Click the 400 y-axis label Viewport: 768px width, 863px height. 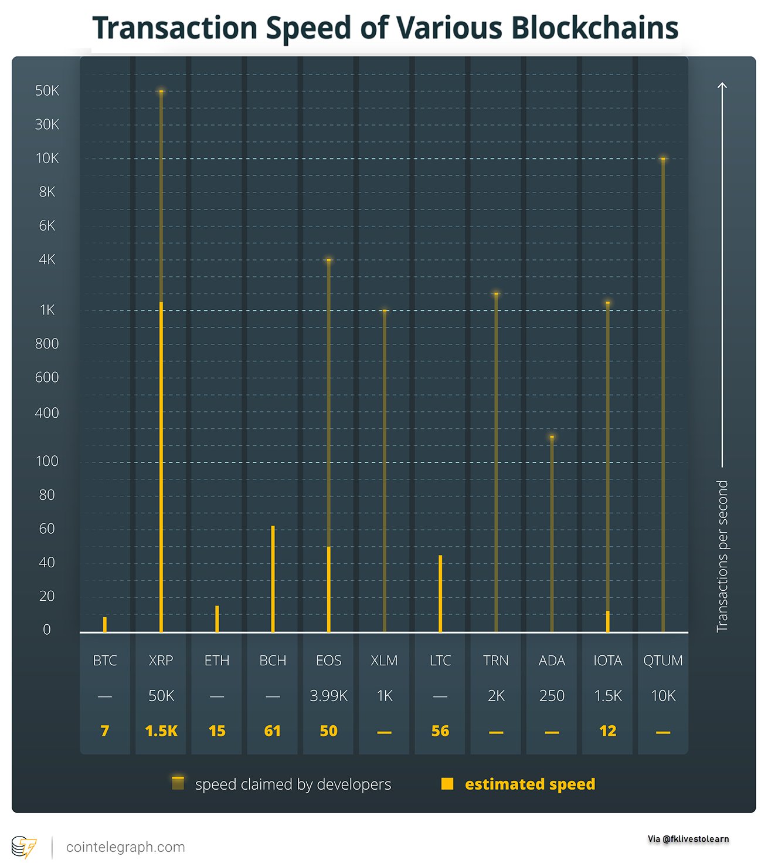tap(47, 413)
